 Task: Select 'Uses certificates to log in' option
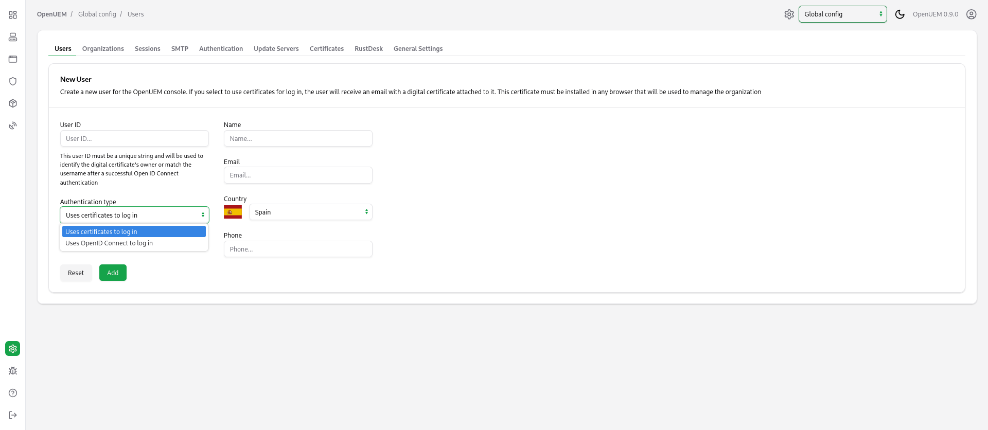[134, 232]
